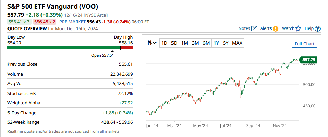Click the chart type bar icon
This screenshot has width=328, height=137.
pyautogui.click(x=149, y=43)
